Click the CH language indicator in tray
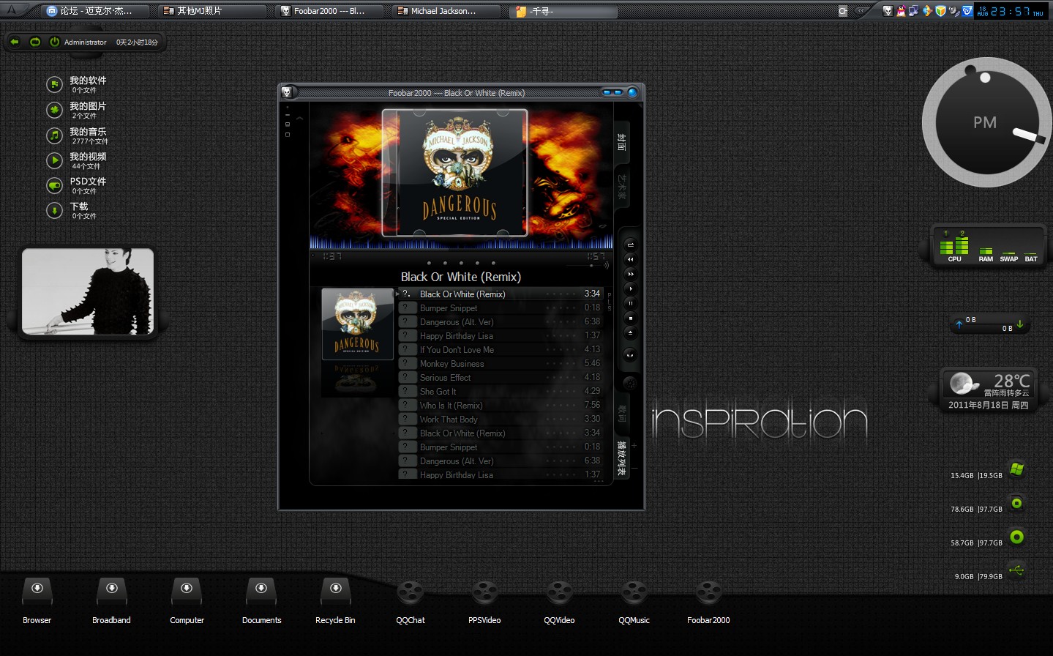The image size is (1053, 656). tap(843, 11)
